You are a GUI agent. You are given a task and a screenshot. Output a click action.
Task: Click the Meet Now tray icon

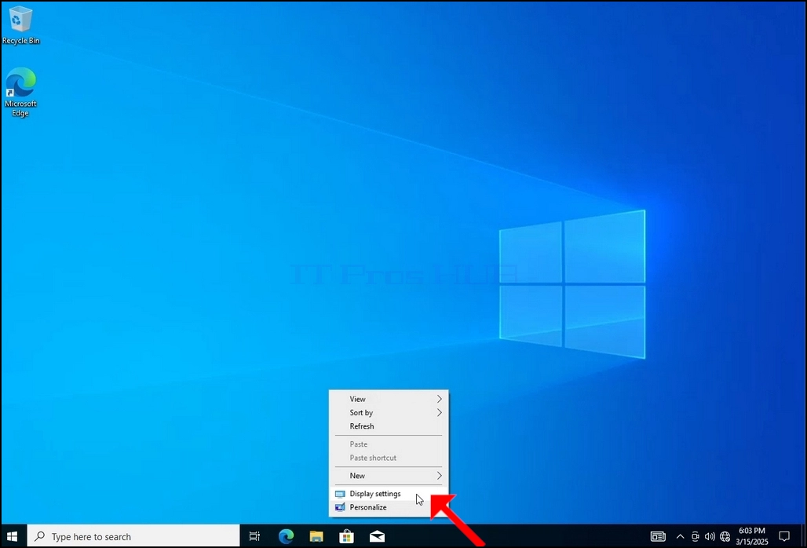point(696,537)
